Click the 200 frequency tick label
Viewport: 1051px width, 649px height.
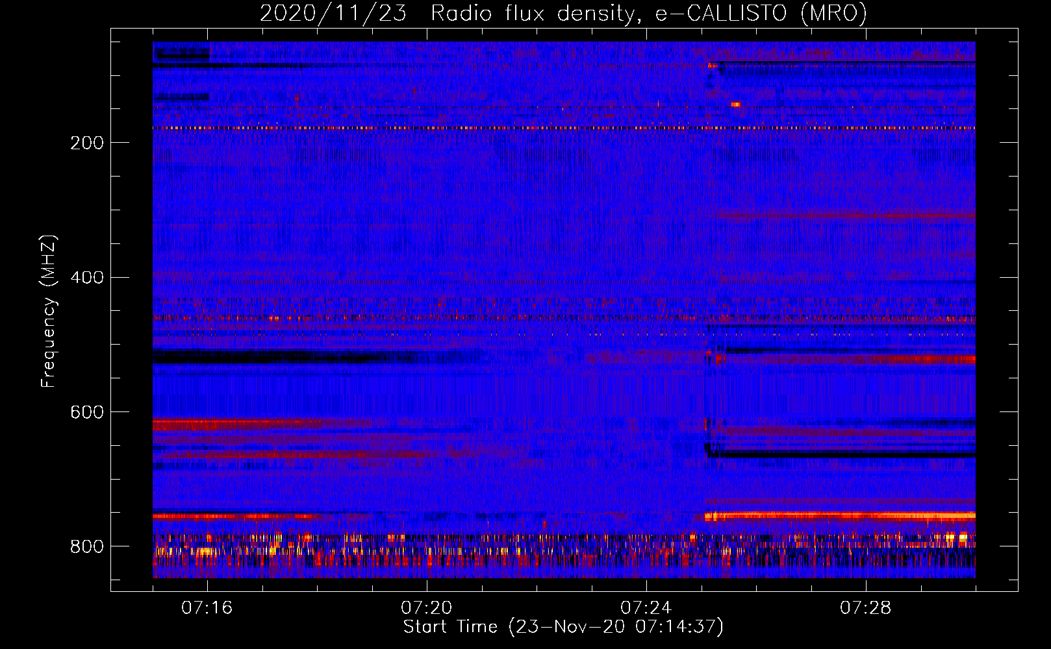tap(87, 143)
